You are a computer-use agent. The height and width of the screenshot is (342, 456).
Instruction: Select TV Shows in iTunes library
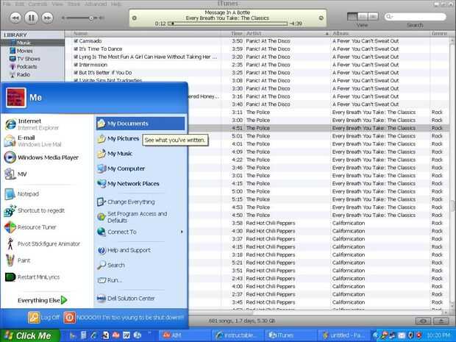click(25, 59)
